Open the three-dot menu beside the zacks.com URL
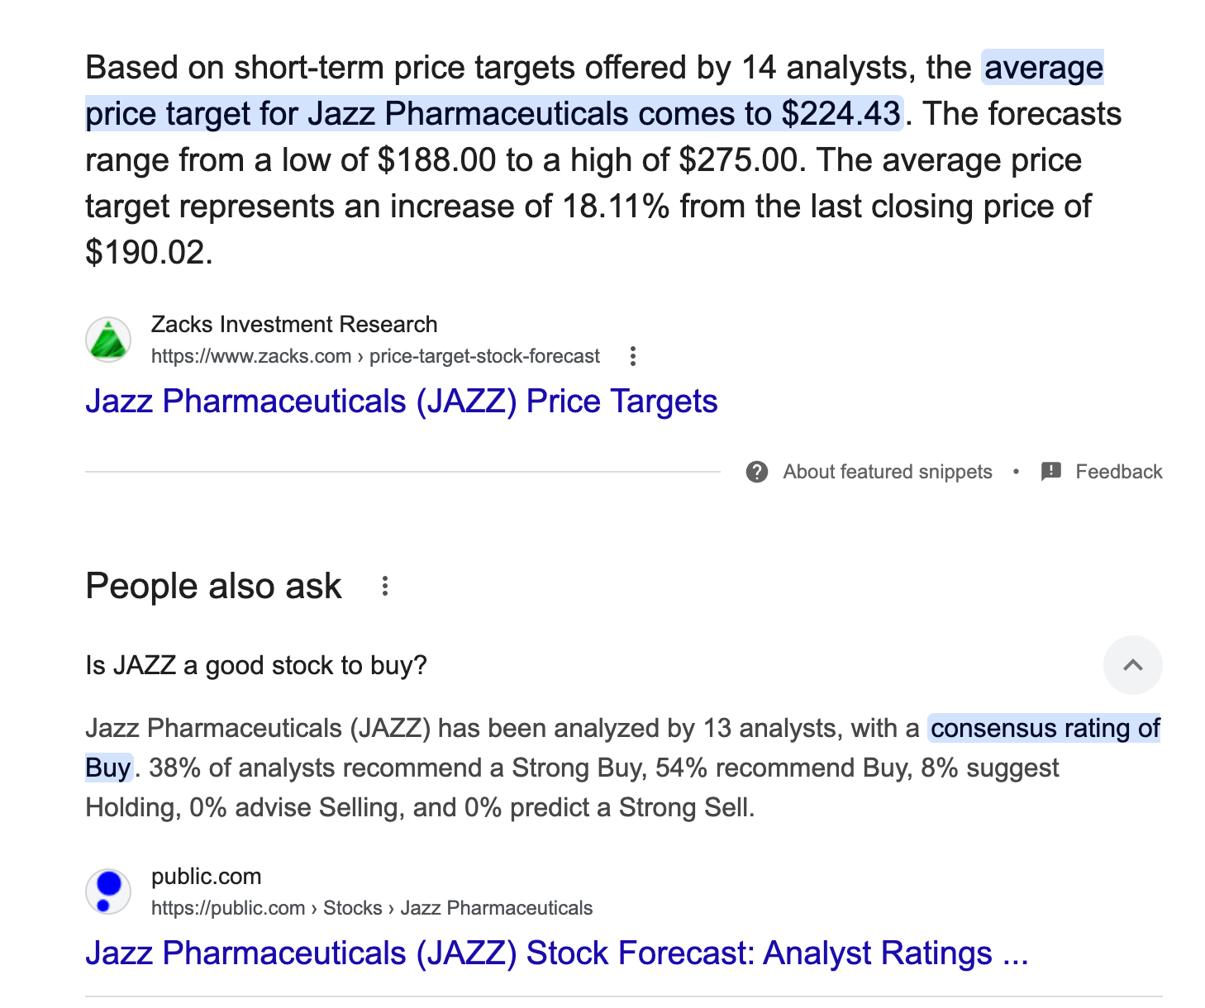 point(633,356)
